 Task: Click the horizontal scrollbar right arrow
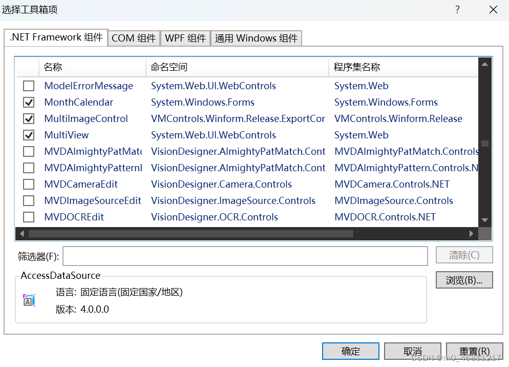472,233
